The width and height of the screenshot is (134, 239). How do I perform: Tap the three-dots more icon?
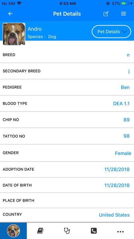[x=120, y=232]
